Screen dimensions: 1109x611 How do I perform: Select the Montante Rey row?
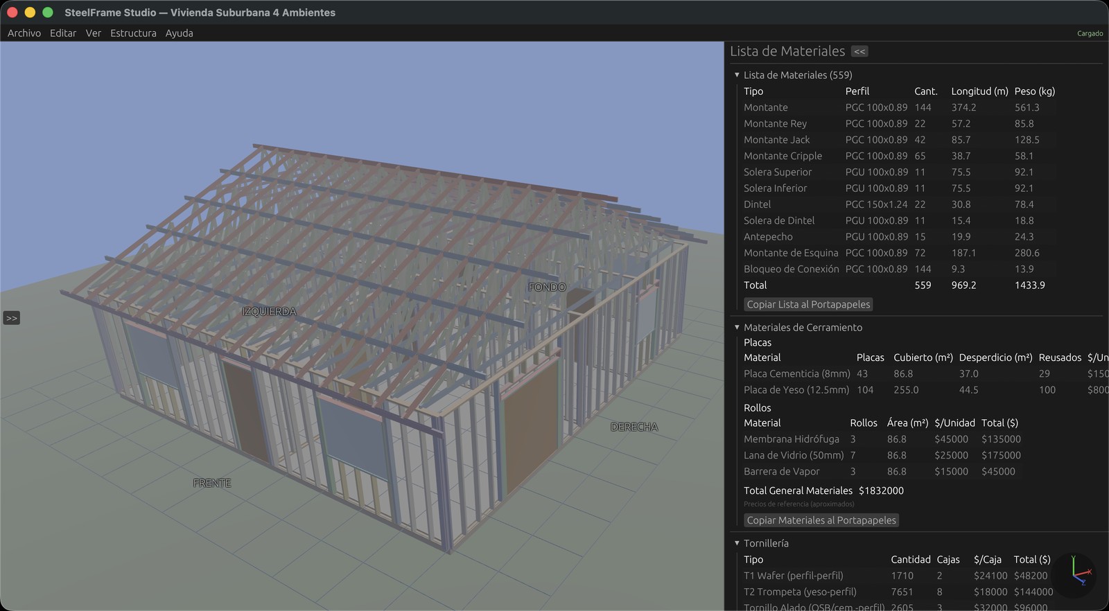click(x=775, y=123)
